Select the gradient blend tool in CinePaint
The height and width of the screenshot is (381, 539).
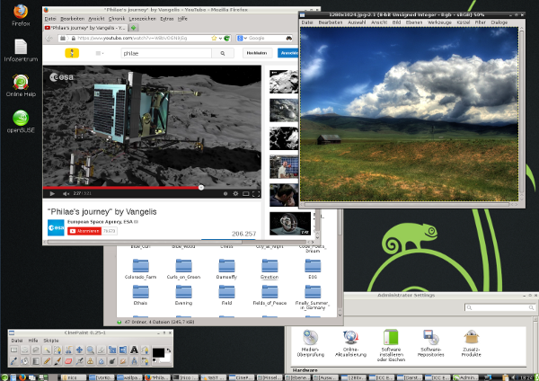point(36,361)
